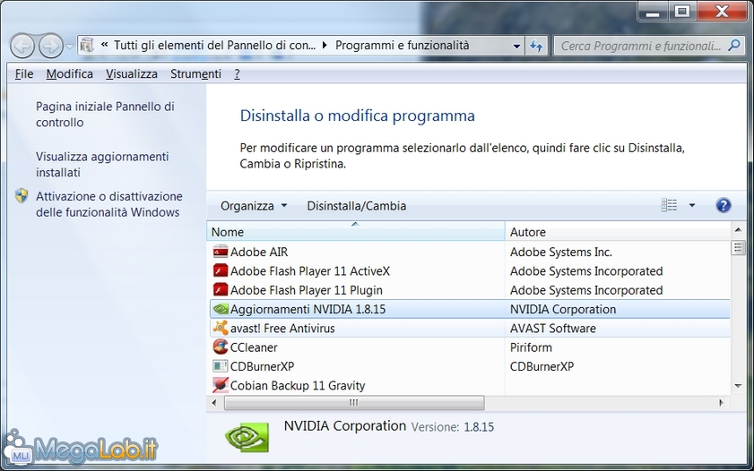Open Attivazione o disattivazione delle funzionalità Windows
The image size is (754, 471).
click(109, 204)
